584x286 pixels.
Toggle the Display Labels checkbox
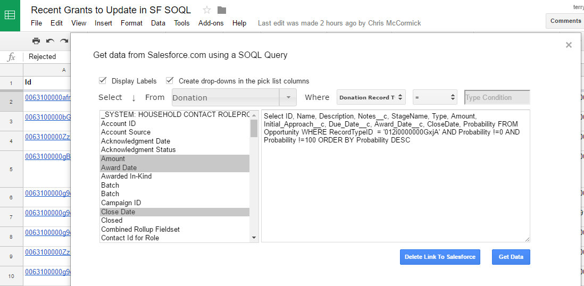[x=103, y=80]
